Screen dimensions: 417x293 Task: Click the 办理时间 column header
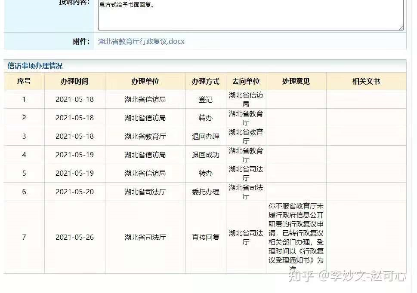[x=75, y=81]
